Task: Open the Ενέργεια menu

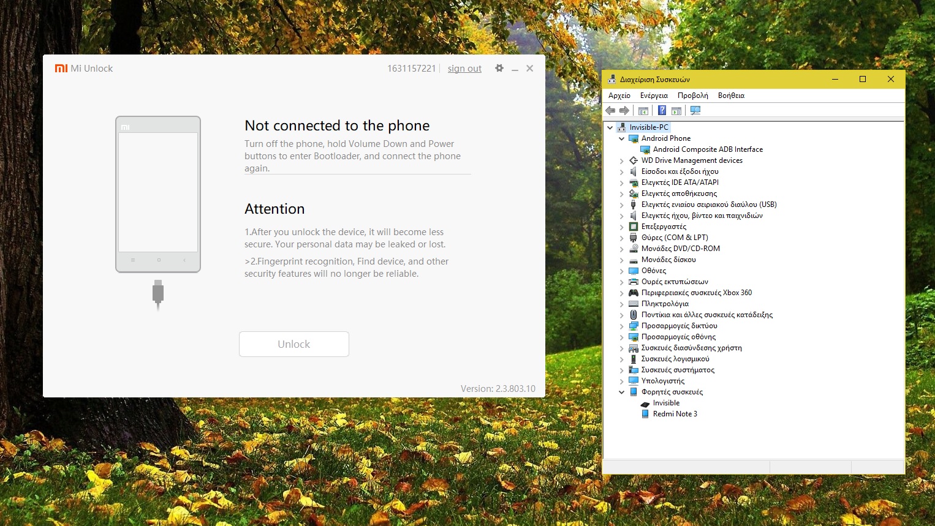Action: 654,96
